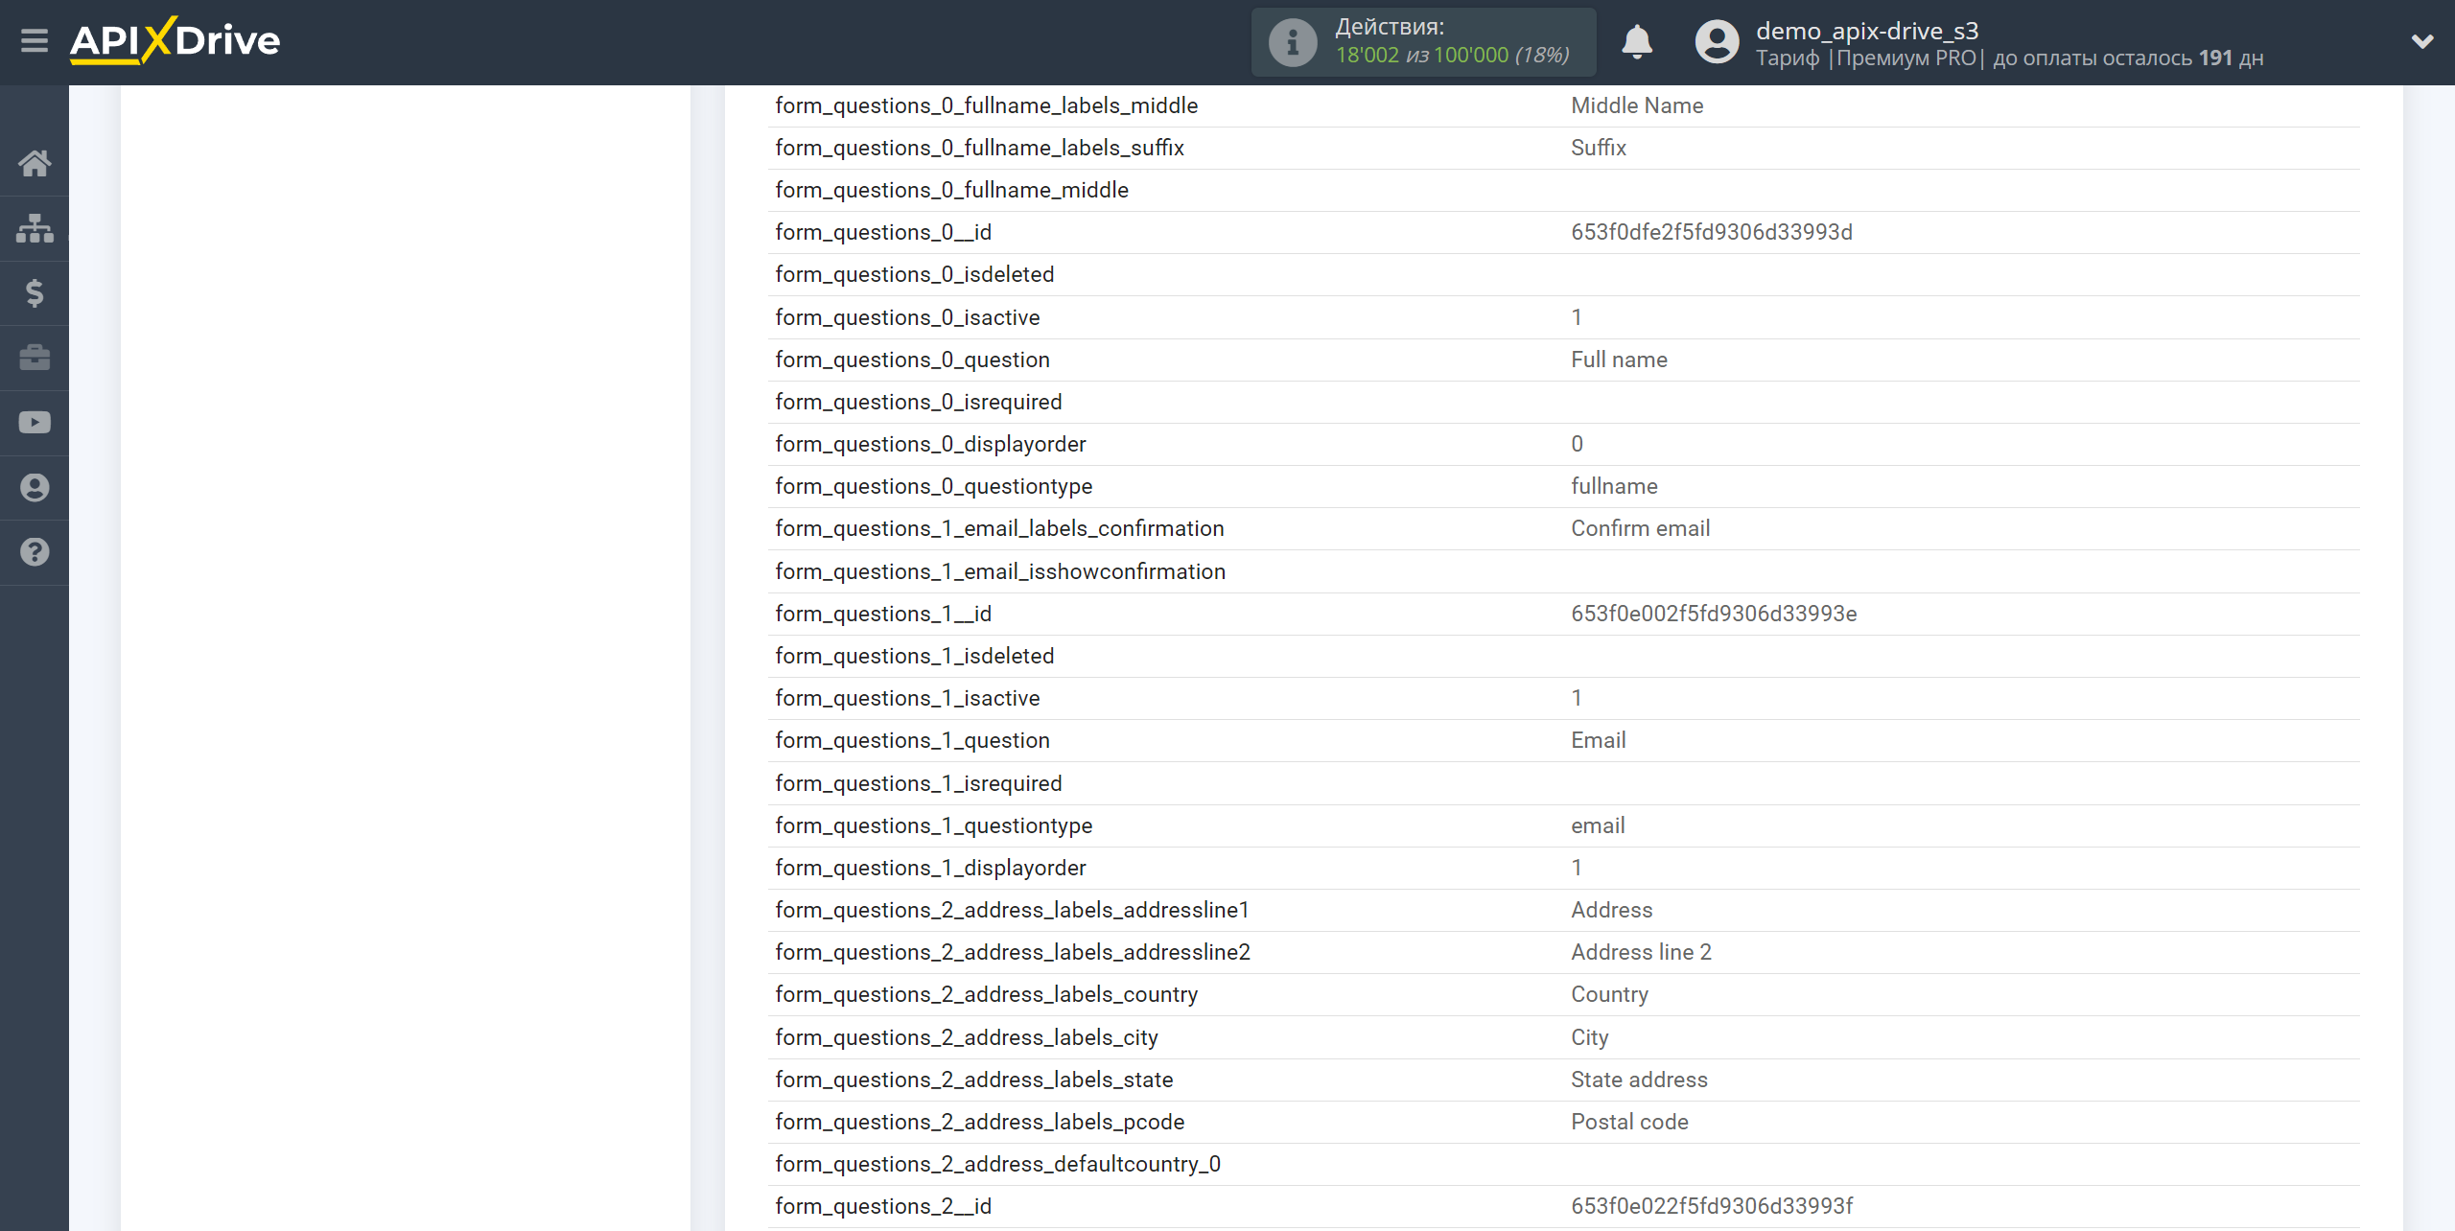Viewport: 2455px width, 1231px height.
Task: Open the help question mark icon
Action: click(35, 552)
